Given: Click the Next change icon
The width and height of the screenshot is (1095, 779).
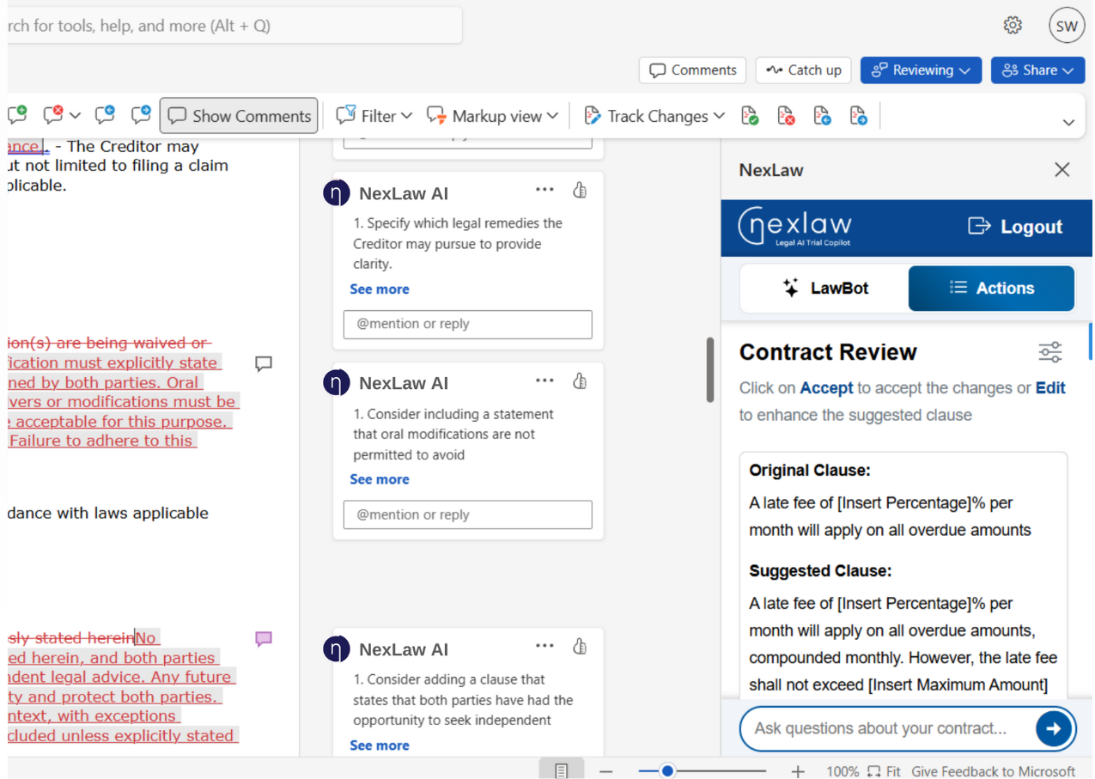Looking at the screenshot, I should [x=858, y=116].
